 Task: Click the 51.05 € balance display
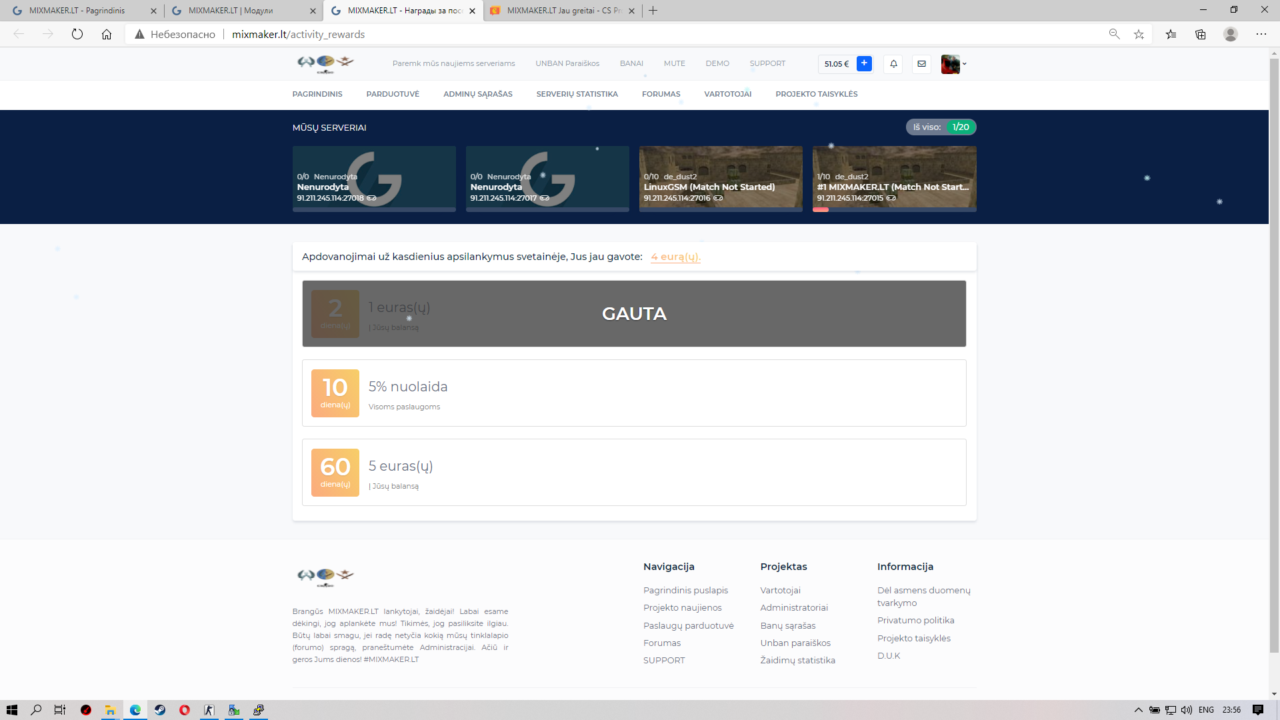point(837,64)
